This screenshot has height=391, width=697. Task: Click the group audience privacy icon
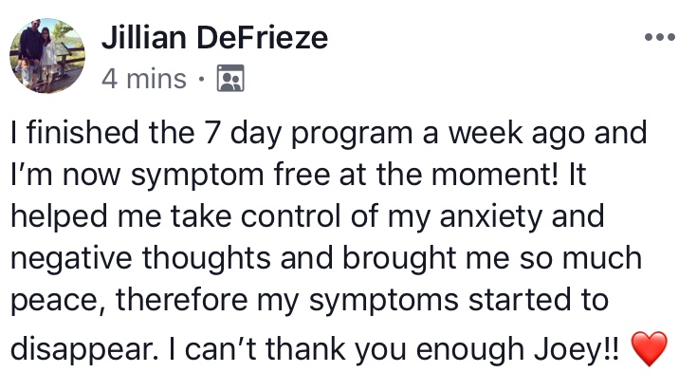click(230, 78)
